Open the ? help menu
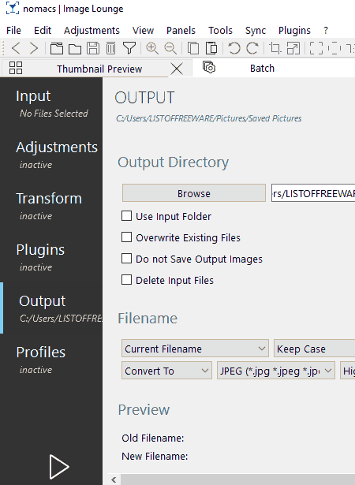The width and height of the screenshot is (355, 485). (x=326, y=30)
